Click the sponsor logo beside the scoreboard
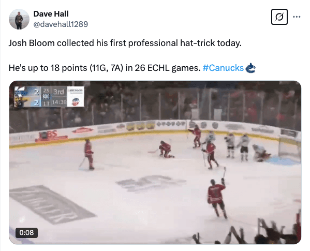The image size is (310, 251). [x=76, y=97]
